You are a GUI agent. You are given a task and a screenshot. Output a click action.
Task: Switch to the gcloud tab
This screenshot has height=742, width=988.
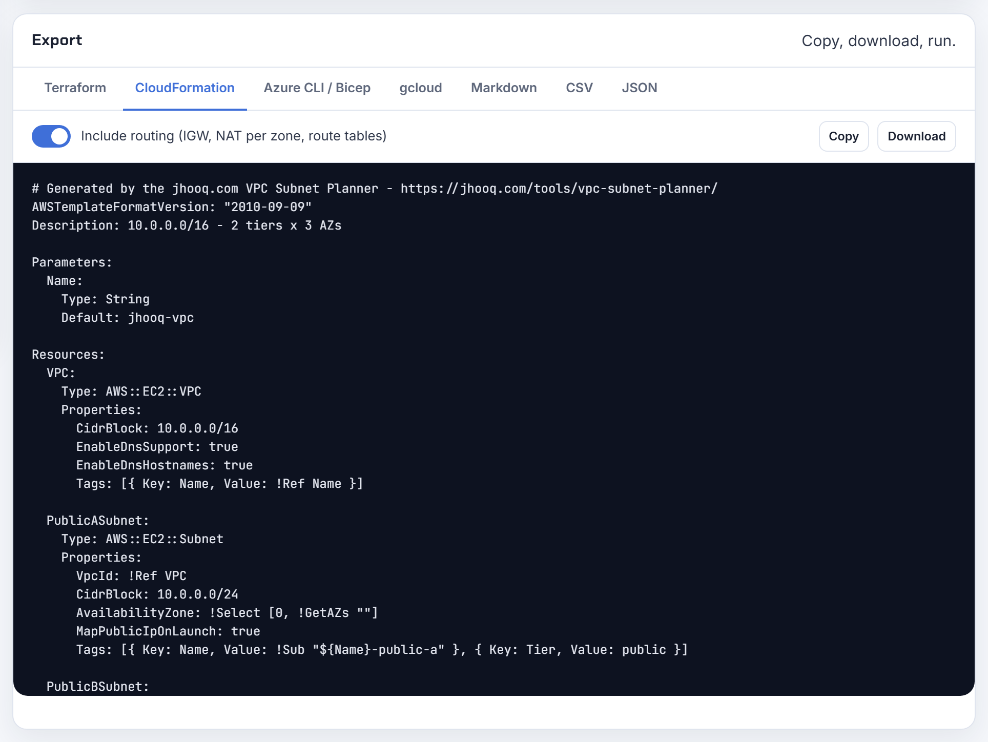421,88
